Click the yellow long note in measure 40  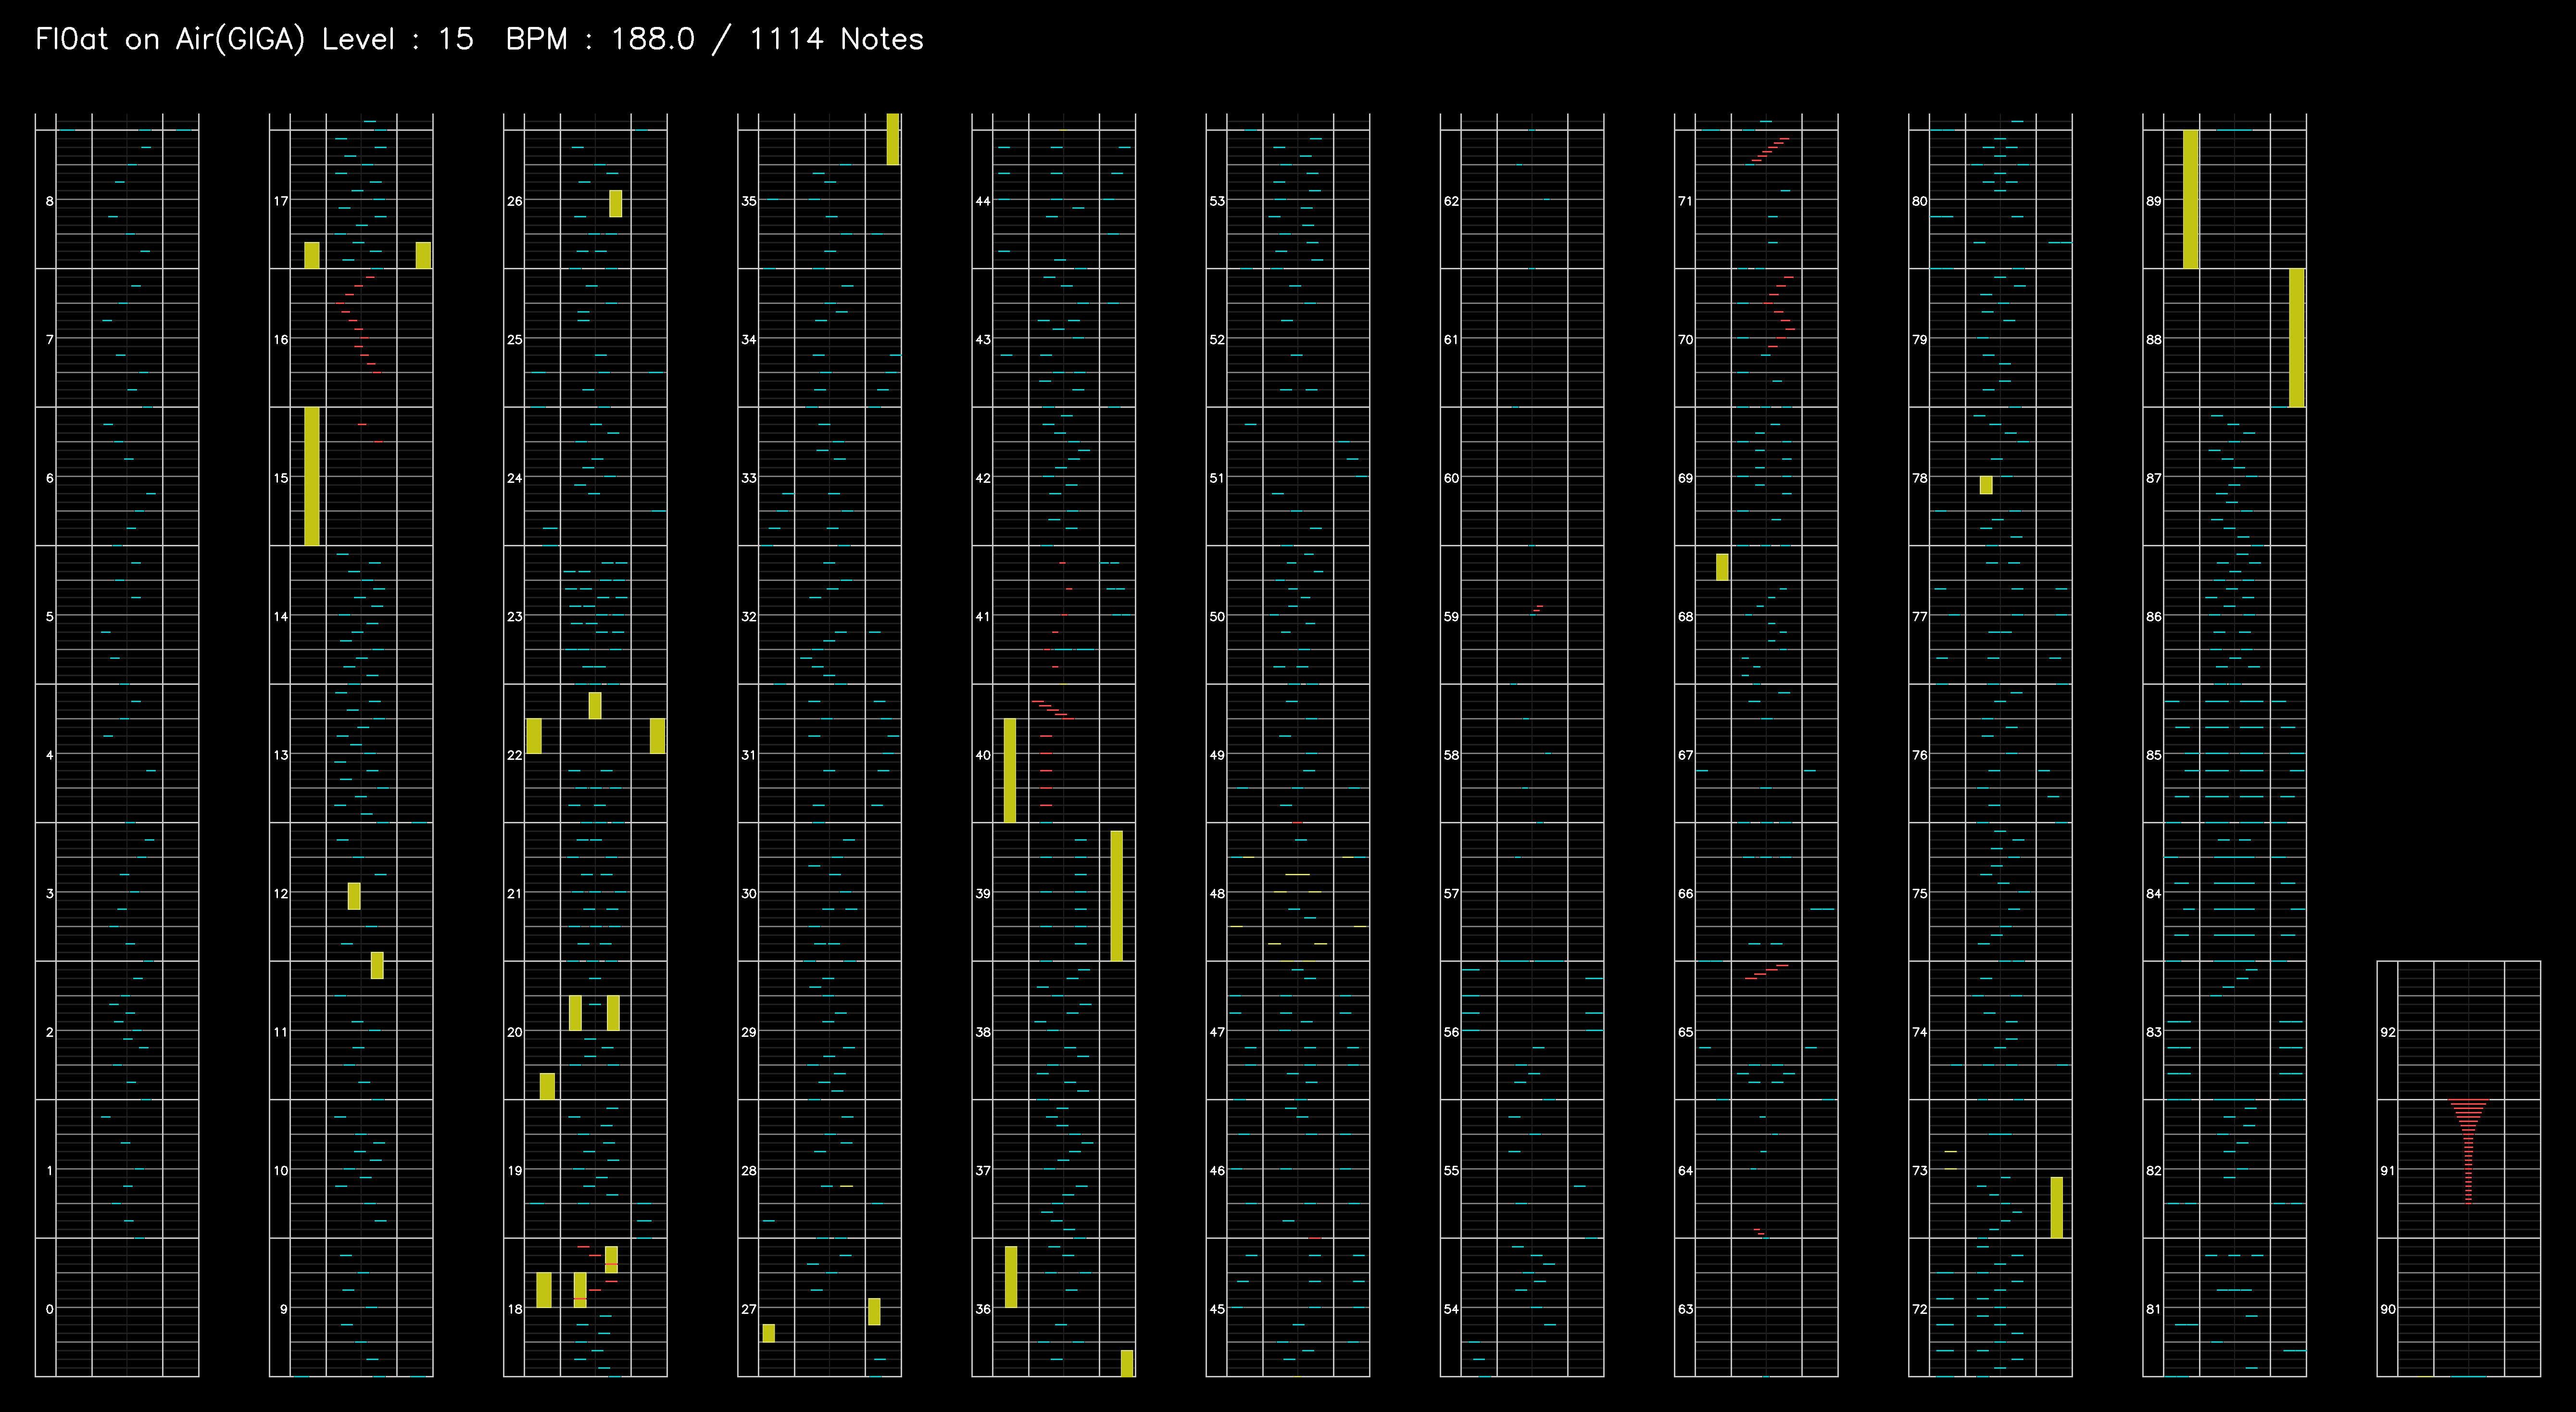(x=1010, y=770)
